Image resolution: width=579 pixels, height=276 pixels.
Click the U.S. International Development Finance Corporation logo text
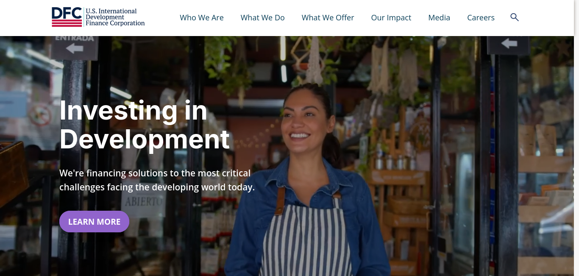tap(115, 17)
